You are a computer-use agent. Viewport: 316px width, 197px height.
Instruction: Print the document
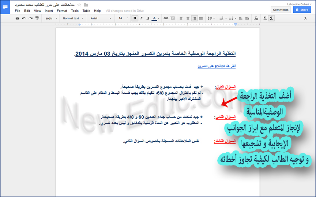(x=18, y=18)
